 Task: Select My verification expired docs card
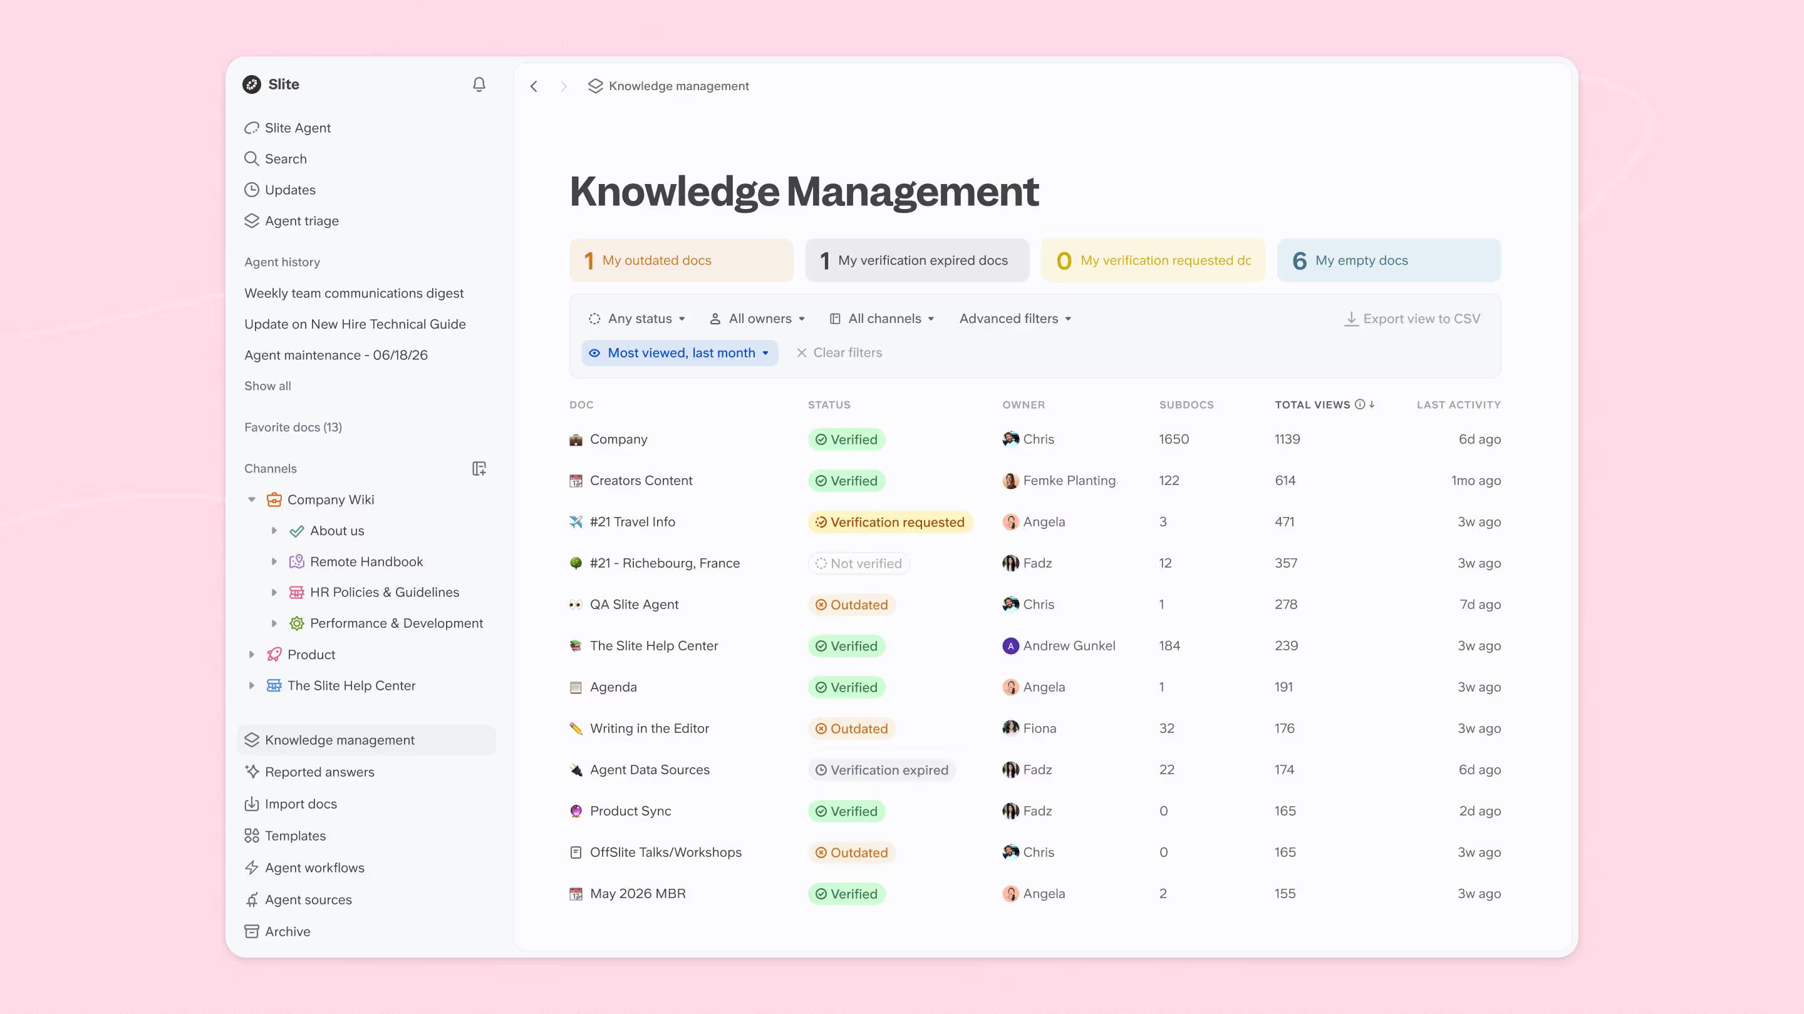pos(918,260)
